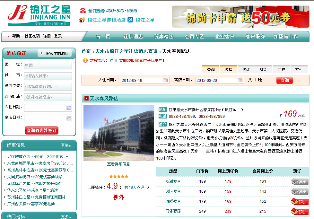Viewport: 314px width, 219px height.
Task: Click the orange warning icon beside 友情提示
Action: (x=85, y=60)
